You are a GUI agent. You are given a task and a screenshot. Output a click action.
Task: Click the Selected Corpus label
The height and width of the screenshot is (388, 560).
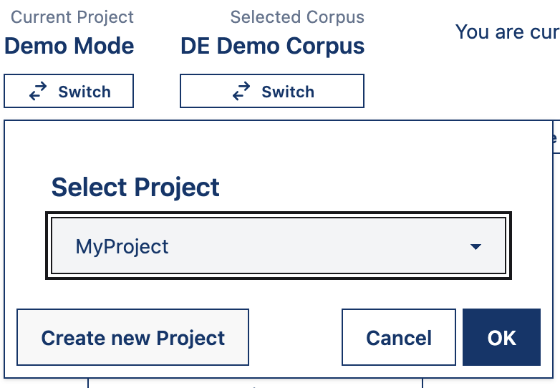297,17
